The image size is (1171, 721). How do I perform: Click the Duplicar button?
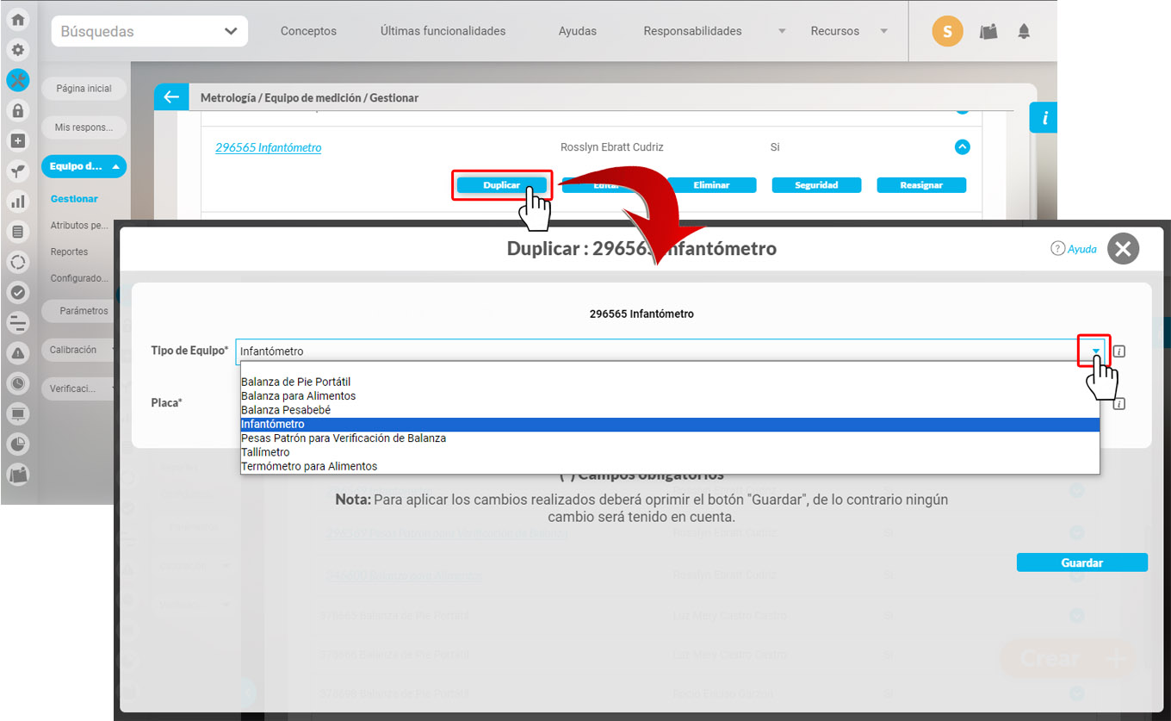pos(501,185)
